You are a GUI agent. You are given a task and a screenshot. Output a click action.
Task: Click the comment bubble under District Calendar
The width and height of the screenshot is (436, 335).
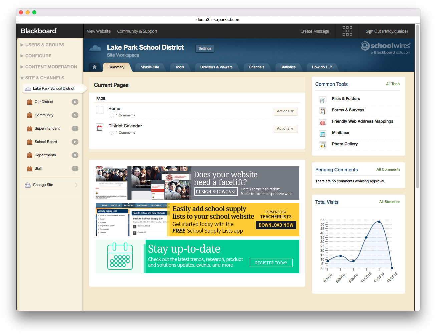(x=112, y=133)
